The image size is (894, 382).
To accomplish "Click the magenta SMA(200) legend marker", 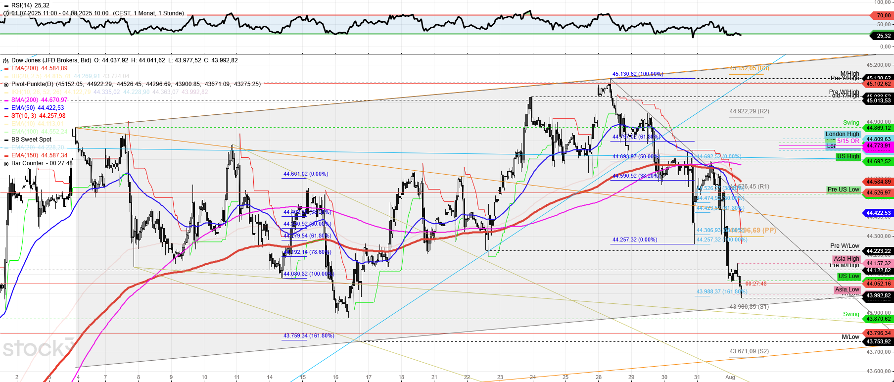I will point(6,100).
